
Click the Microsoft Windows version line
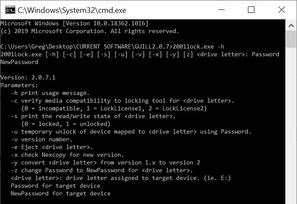point(74,23)
